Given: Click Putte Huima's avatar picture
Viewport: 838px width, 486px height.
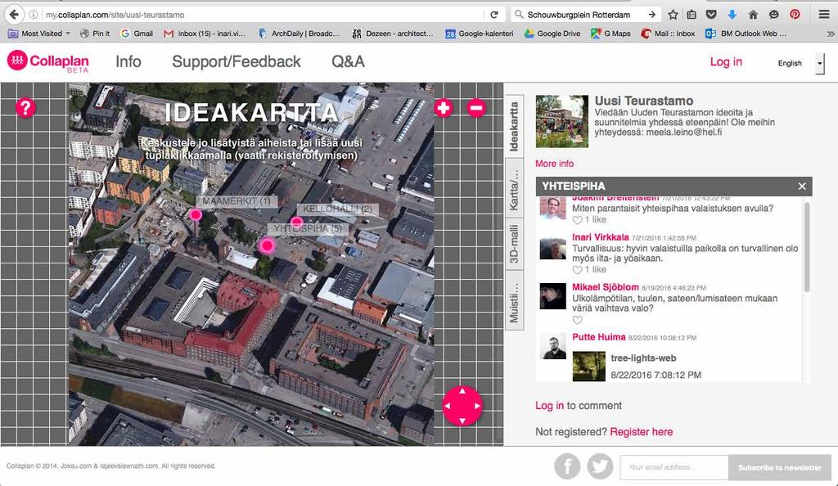Looking at the screenshot, I should [x=552, y=347].
